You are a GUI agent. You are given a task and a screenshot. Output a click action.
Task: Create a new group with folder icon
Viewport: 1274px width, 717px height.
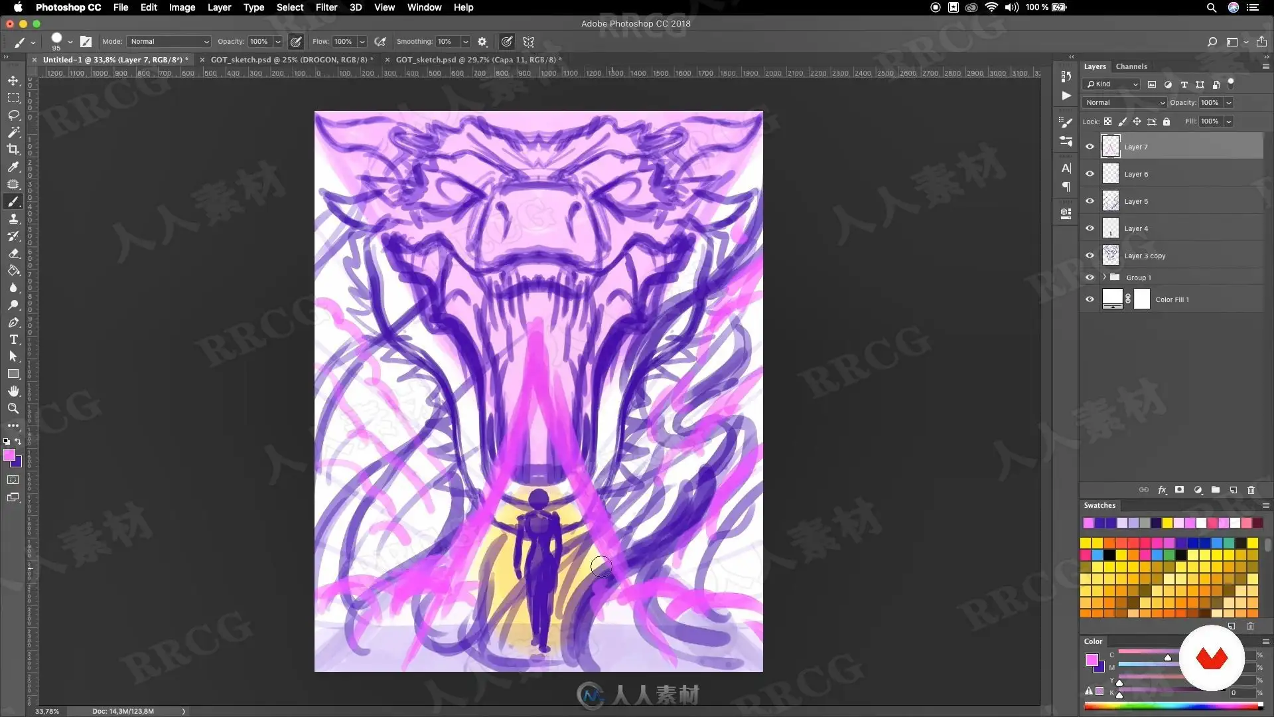1216,490
